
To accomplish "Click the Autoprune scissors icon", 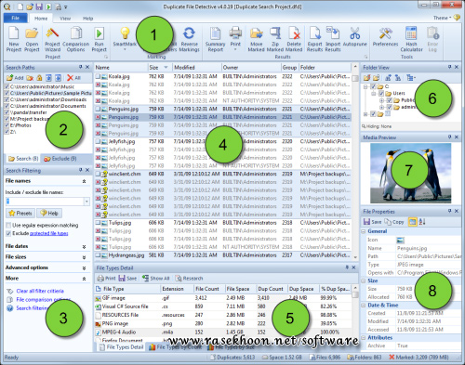I will (x=355, y=33).
